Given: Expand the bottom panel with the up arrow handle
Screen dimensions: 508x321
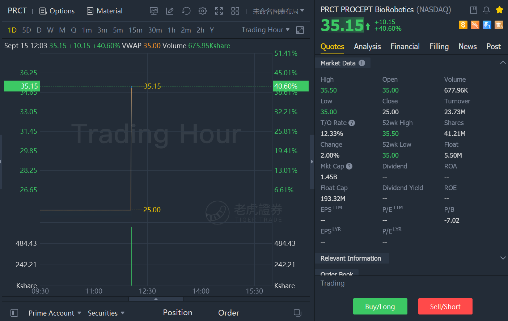Looking at the screenshot, I should 156,299.
